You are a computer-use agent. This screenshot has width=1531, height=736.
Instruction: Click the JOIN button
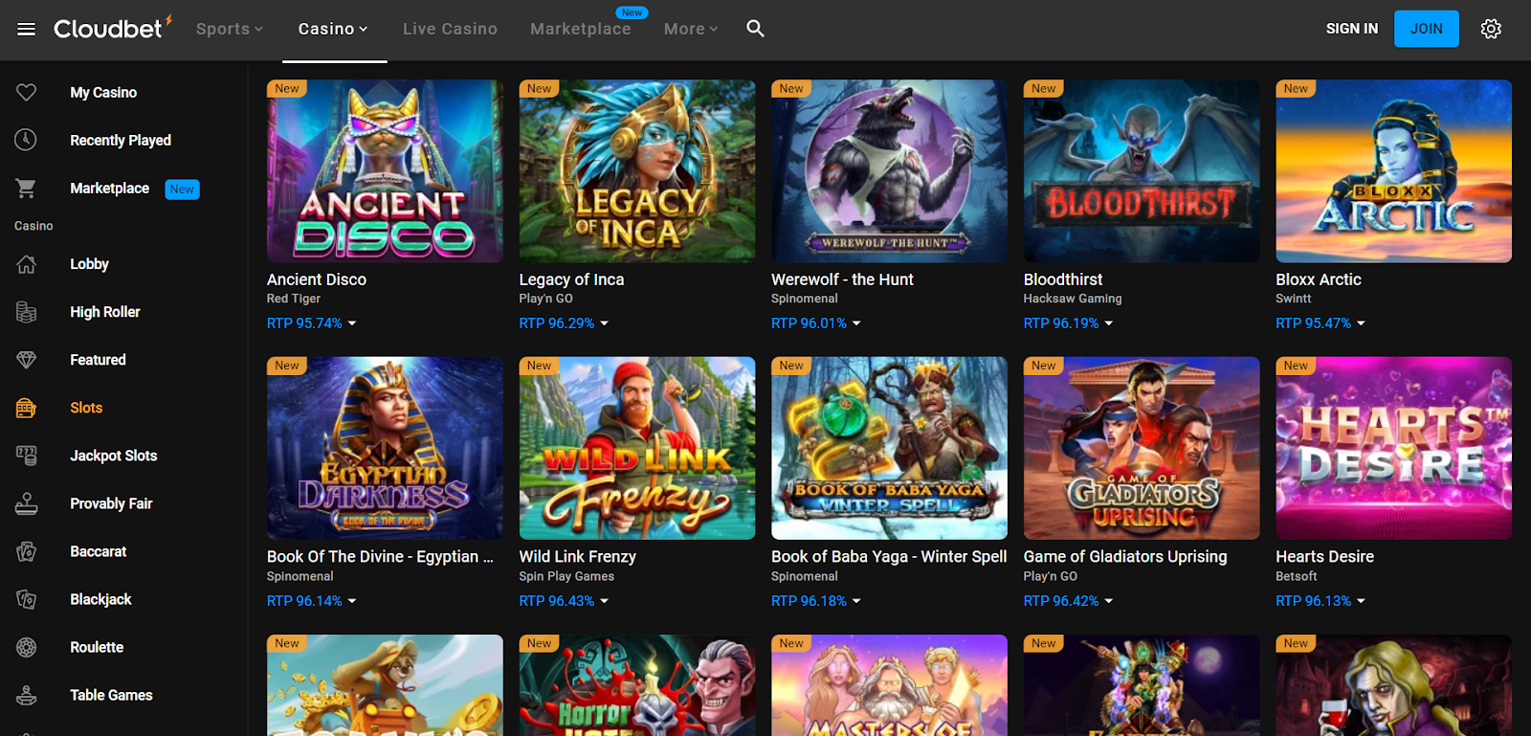click(x=1426, y=29)
